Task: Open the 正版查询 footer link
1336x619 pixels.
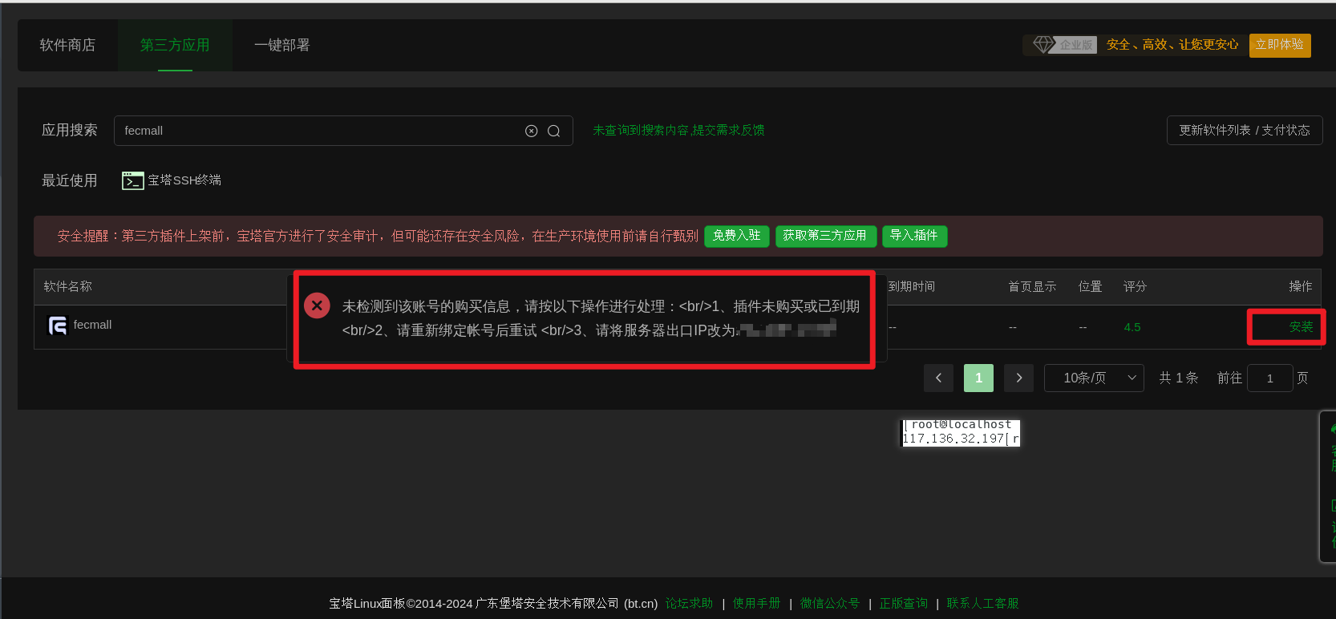Action: [x=904, y=603]
